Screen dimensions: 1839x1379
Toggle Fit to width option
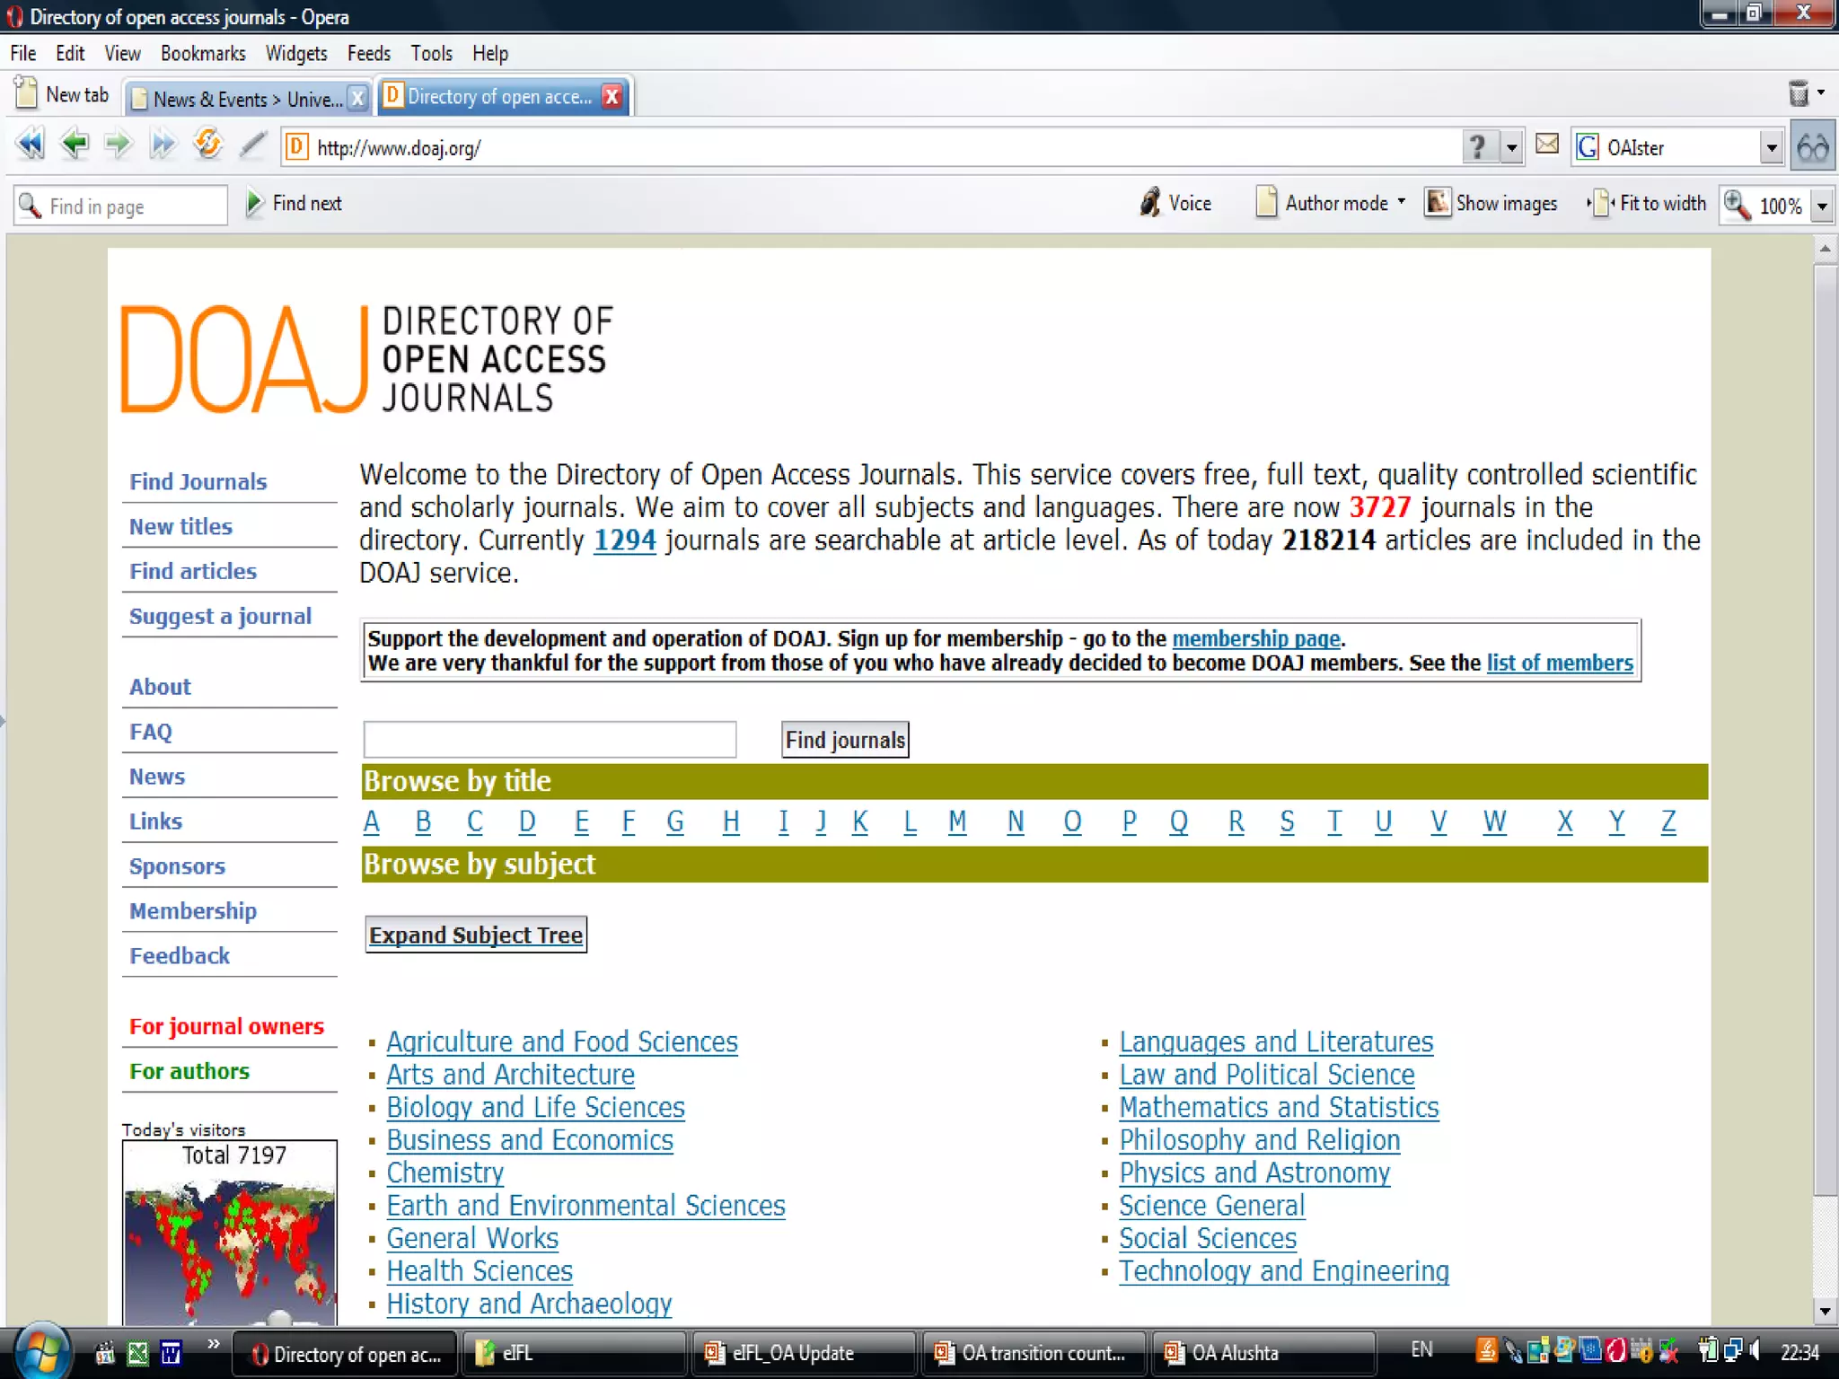(1648, 203)
